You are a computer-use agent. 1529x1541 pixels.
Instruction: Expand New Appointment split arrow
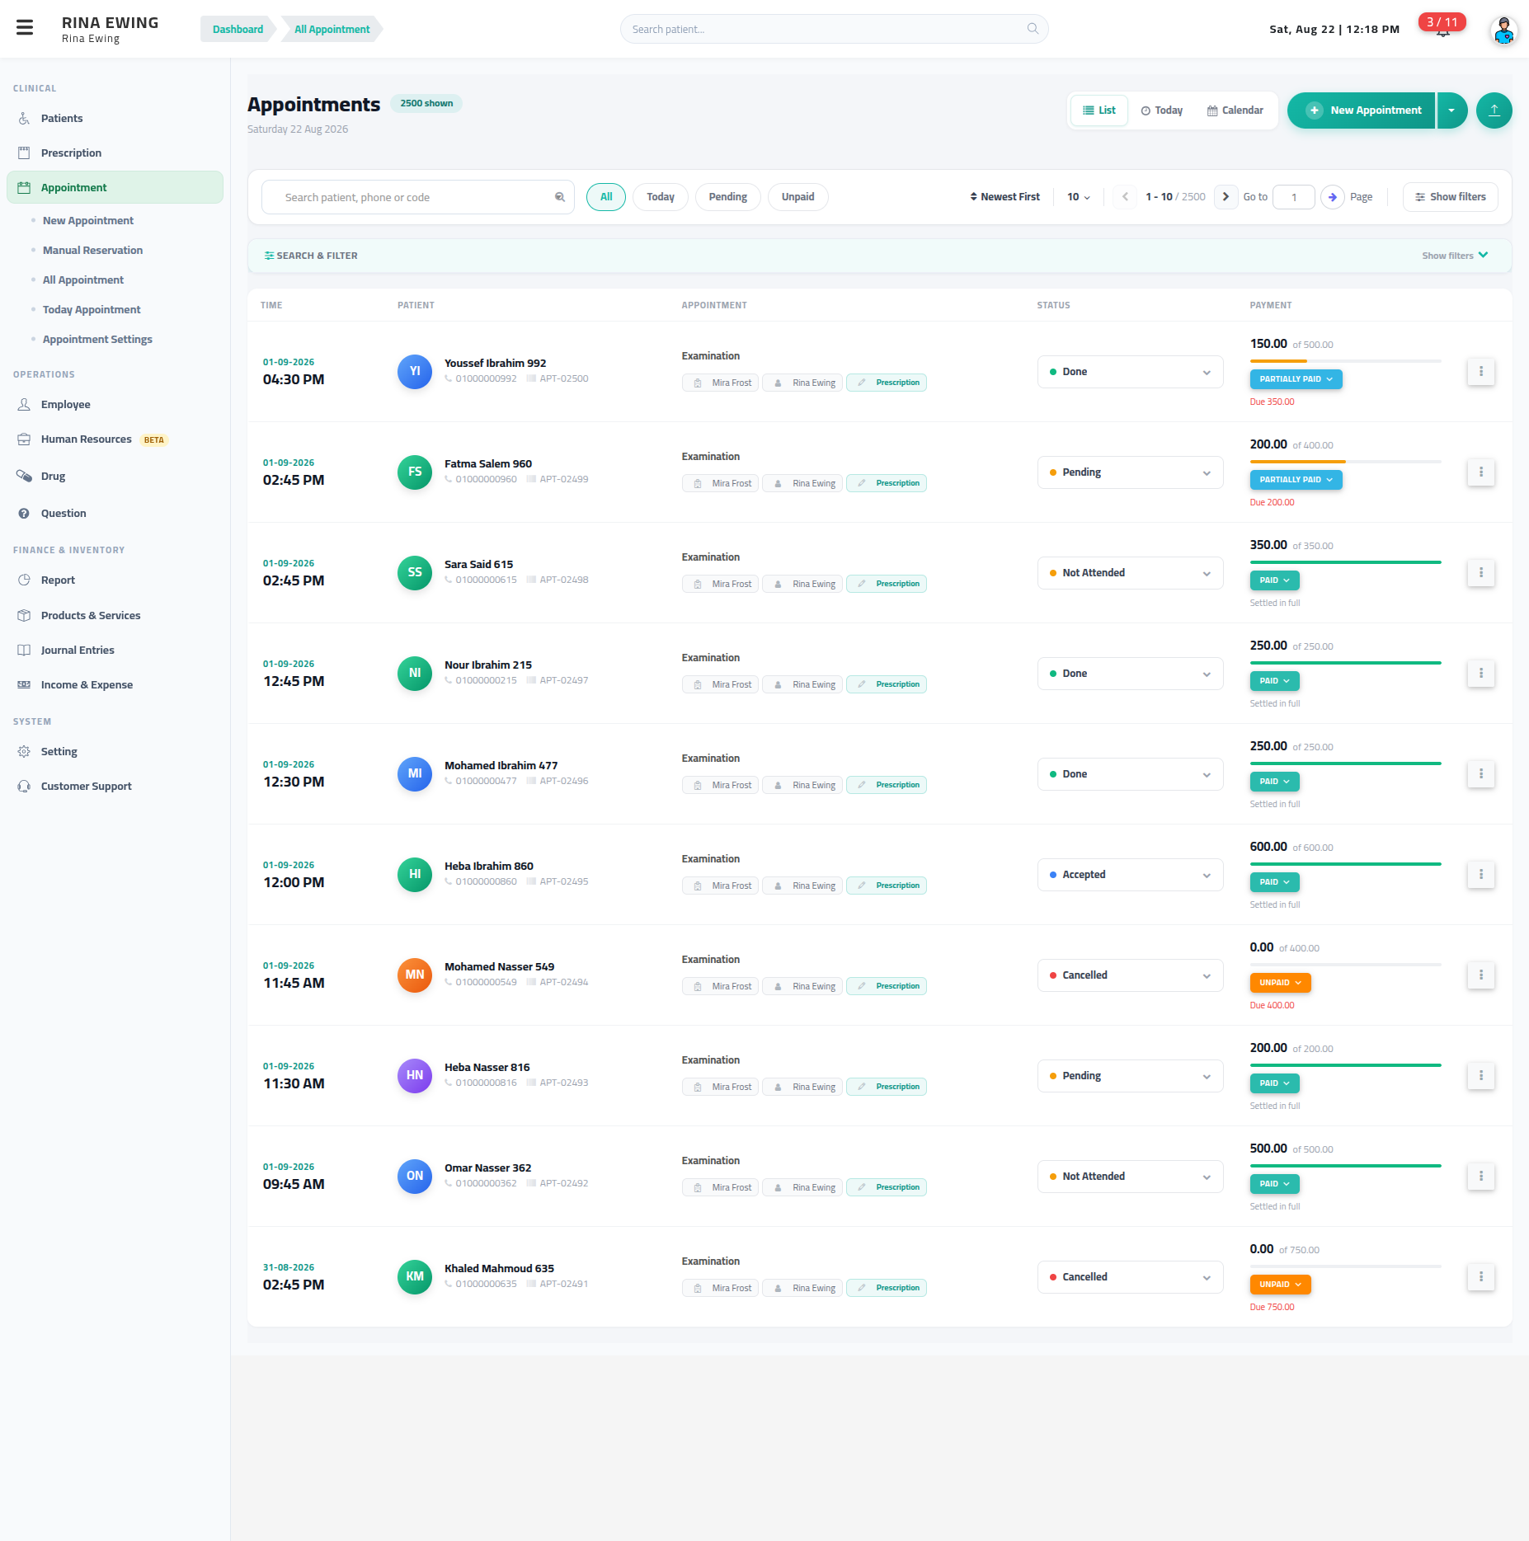(x=1451, y=110)
